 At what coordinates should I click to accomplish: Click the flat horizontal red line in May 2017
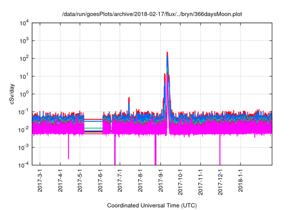tap(93, 119)
